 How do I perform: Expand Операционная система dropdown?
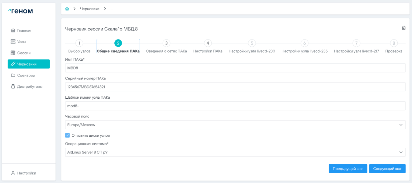tap(235, 152)
